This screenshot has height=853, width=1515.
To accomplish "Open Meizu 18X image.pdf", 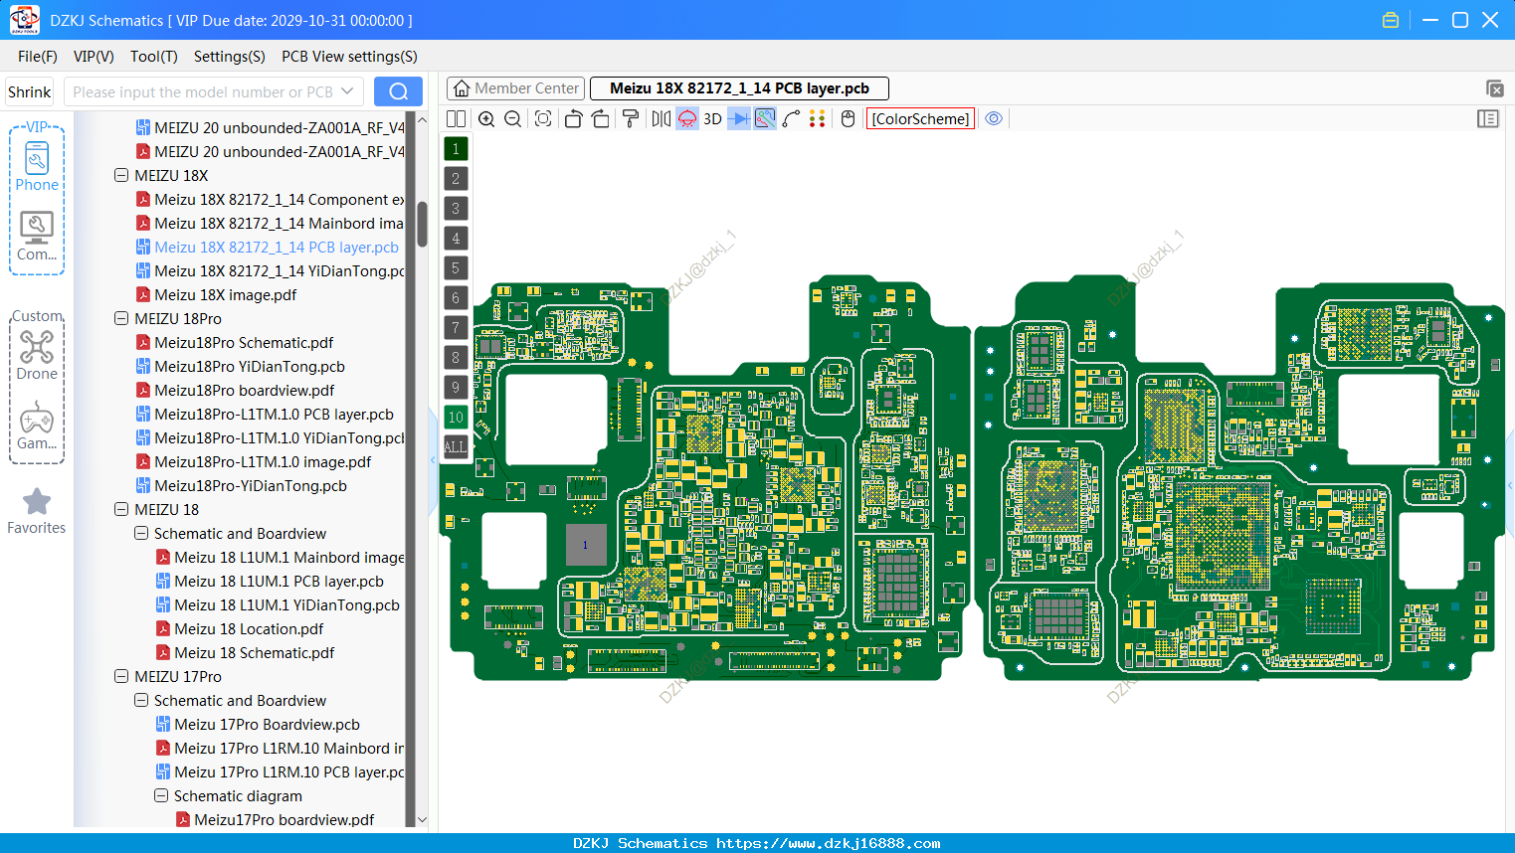I will [225, 294].
